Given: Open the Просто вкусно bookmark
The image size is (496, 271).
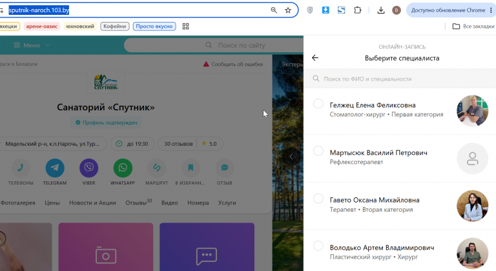Looking at the screenshot, I should coord(154,26).
